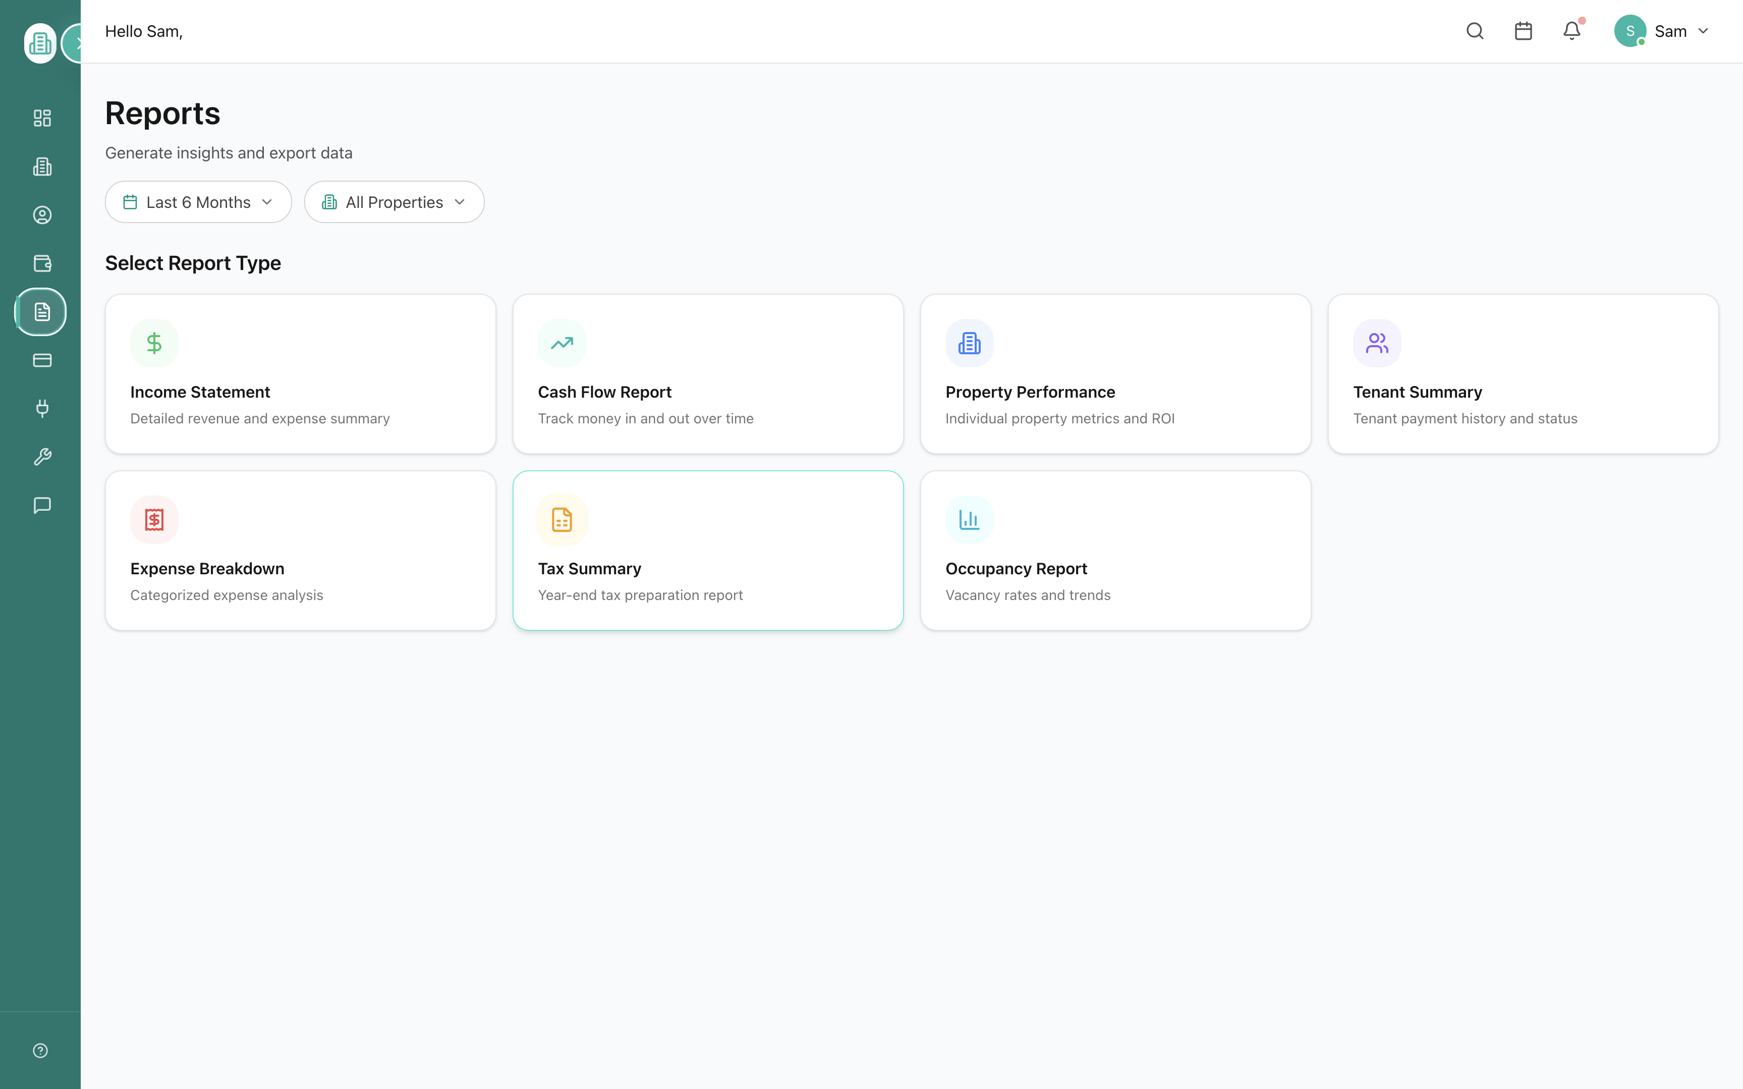The height and width of the screenshot is (1089, 1743).
Task: Select the active Reports document icon
Action: (41, 312)
